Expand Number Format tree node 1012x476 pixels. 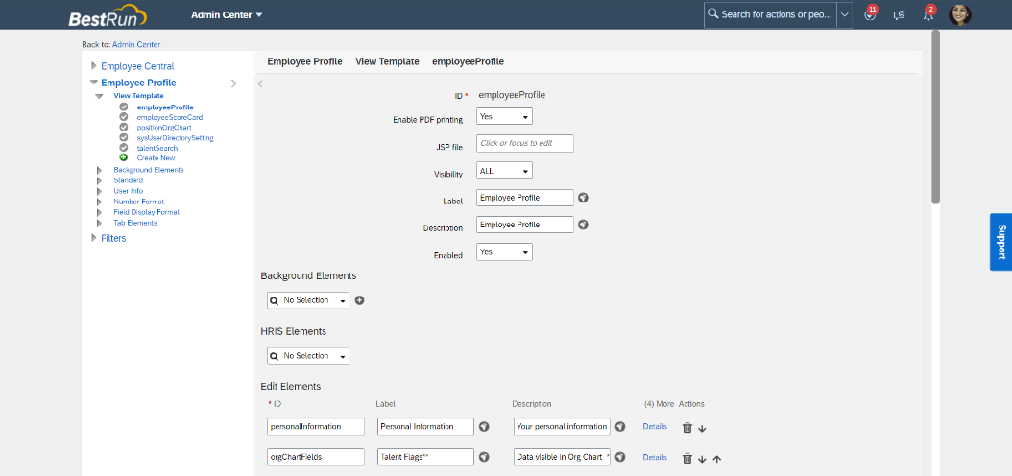pos(100,202)
